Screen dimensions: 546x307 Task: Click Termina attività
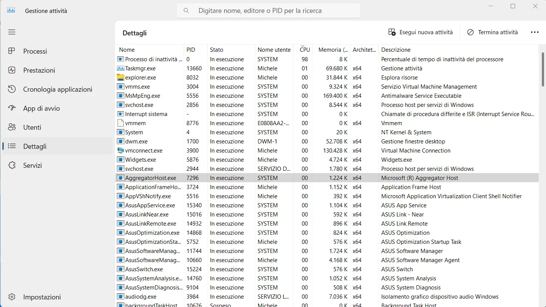click(492, 32)
